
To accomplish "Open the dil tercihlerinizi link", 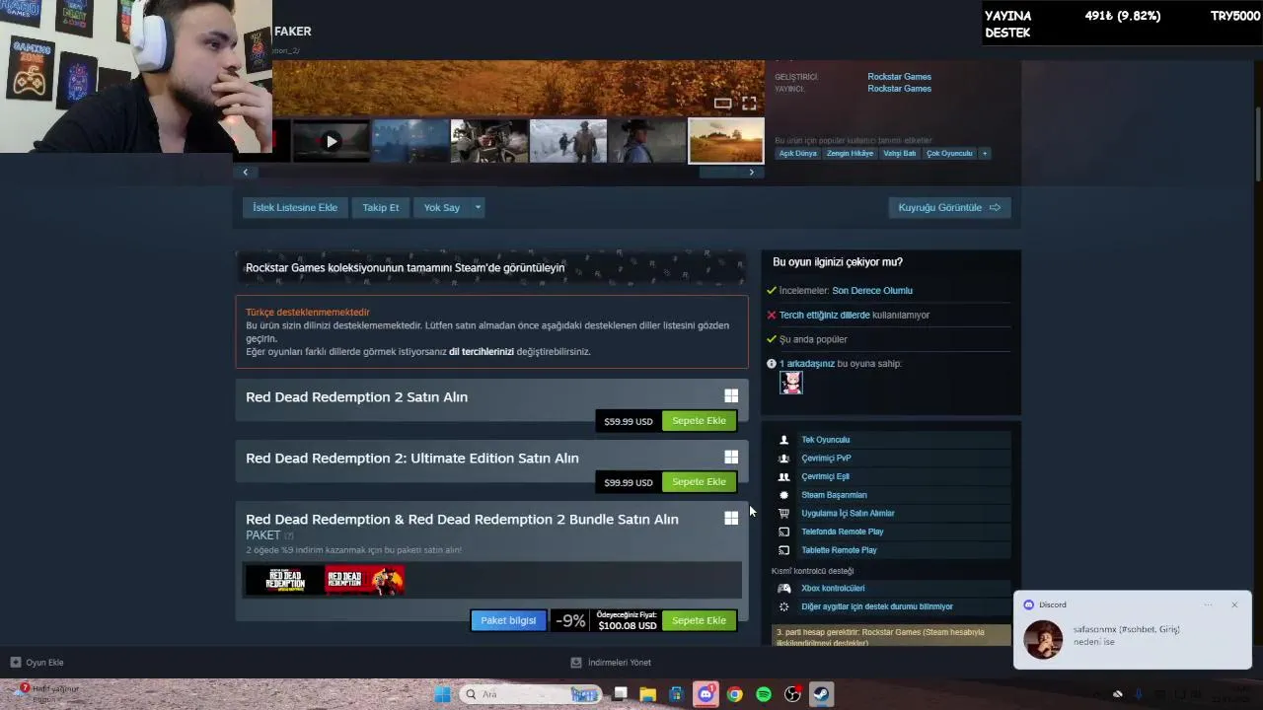I will 482,351.
